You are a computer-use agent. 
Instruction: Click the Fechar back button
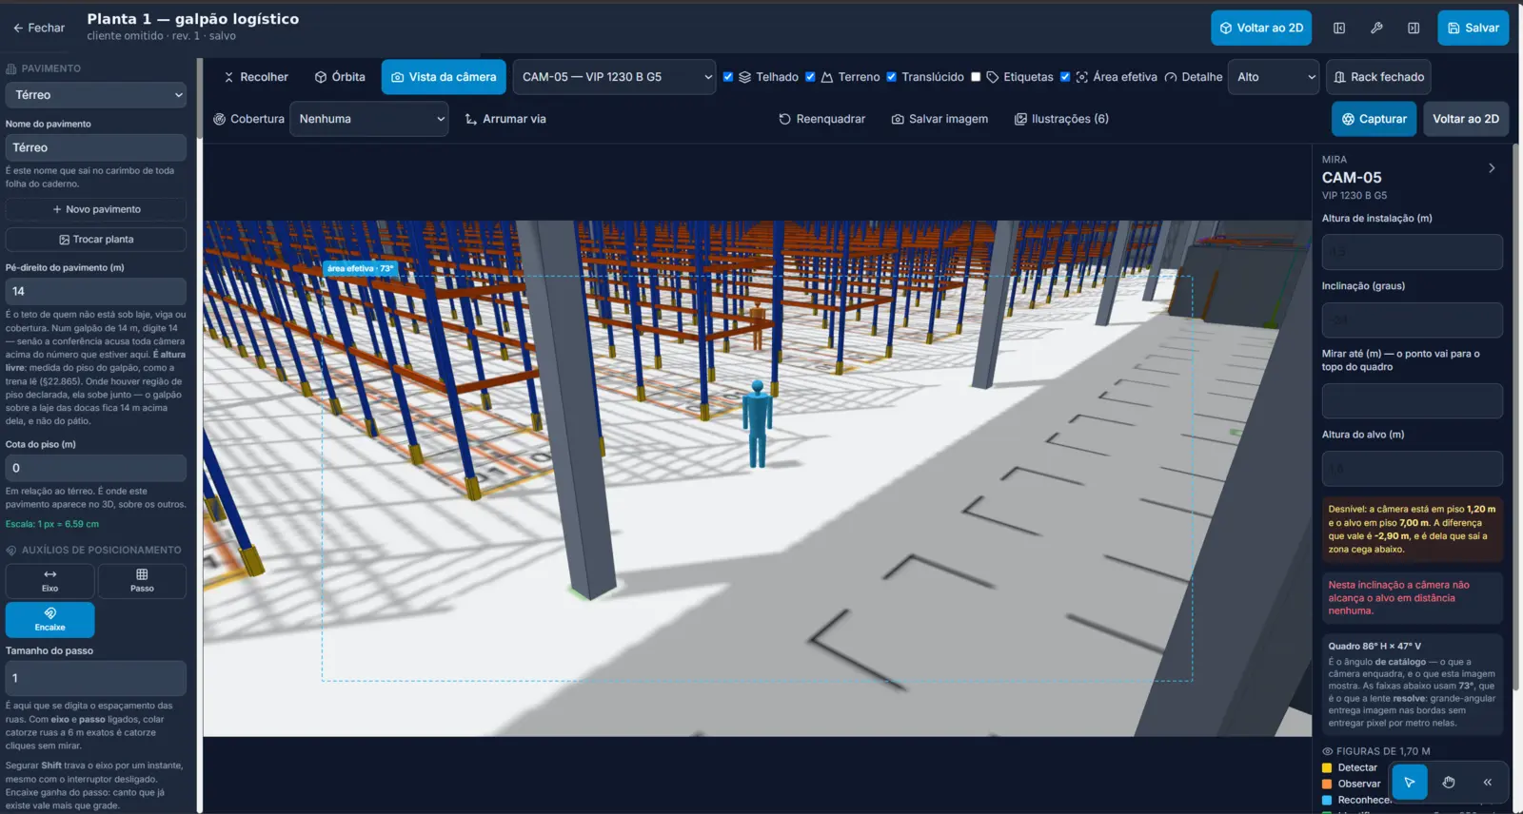(x=39, y=29)
